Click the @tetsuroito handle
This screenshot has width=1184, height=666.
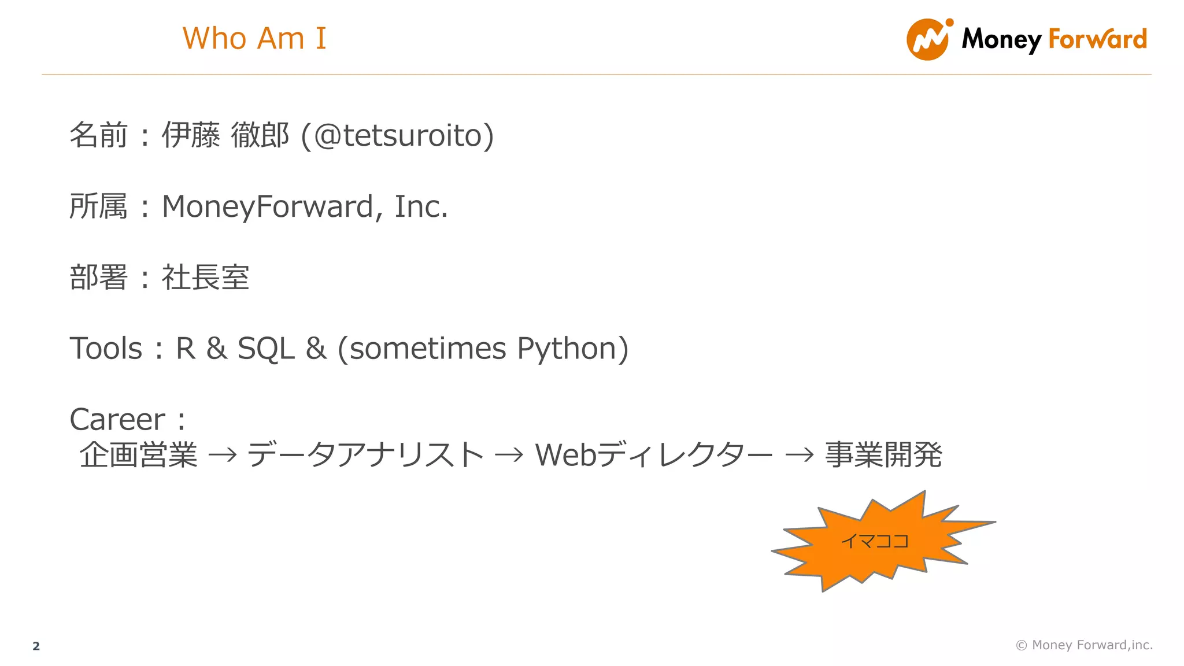point(398,135)
